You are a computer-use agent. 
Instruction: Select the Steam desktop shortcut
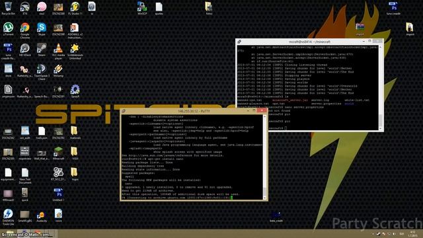click(x=42, y=50)
